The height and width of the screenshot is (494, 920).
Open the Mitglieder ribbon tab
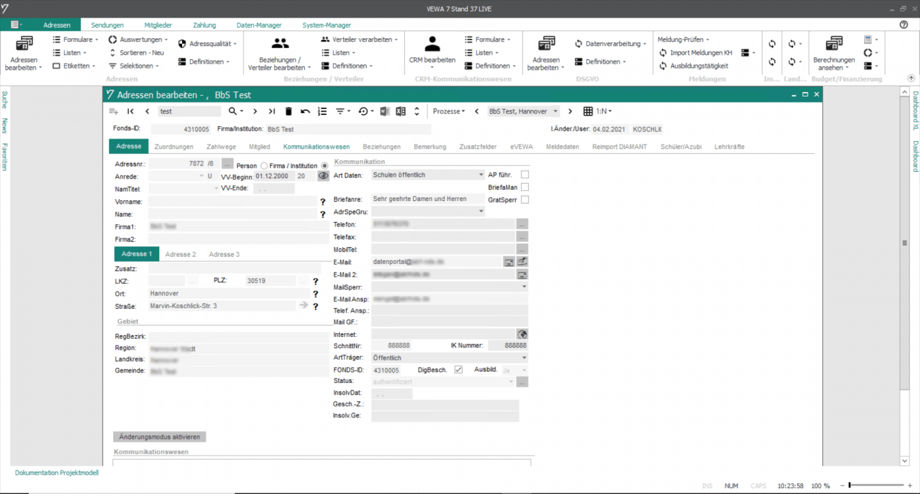tap(158, 25)
